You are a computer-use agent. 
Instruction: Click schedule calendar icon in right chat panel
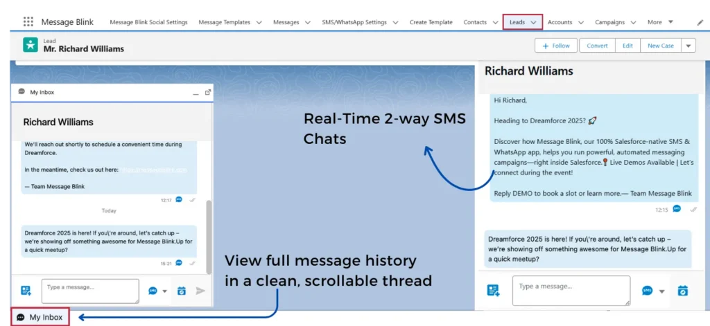(682, 291)
